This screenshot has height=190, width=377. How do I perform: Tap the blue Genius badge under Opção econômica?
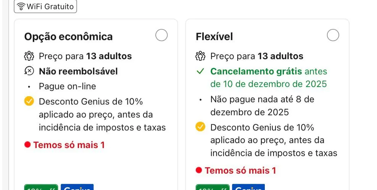[77, 188]
